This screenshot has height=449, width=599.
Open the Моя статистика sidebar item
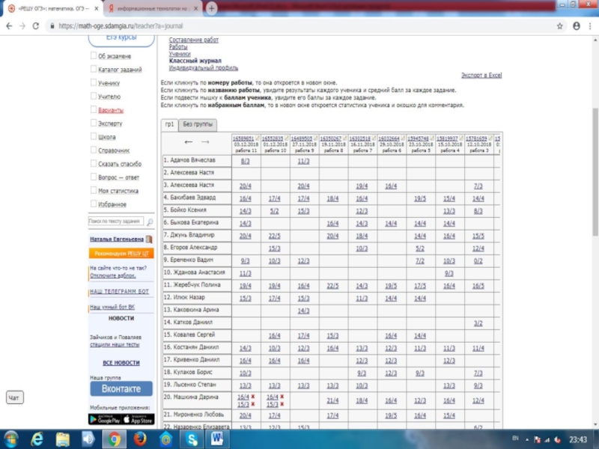coord(118,191)
